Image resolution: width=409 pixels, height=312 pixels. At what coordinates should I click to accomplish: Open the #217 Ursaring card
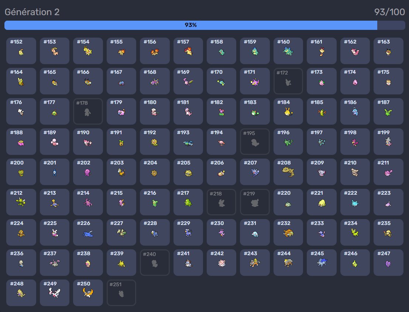188,202
